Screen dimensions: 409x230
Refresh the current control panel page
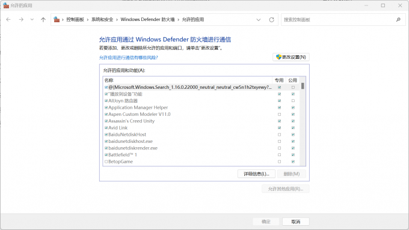pos(271,20)
